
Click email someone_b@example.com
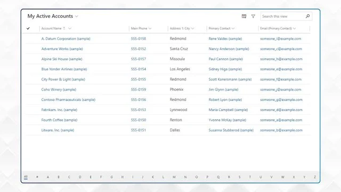pyautogui.click(x=281, y=130)
